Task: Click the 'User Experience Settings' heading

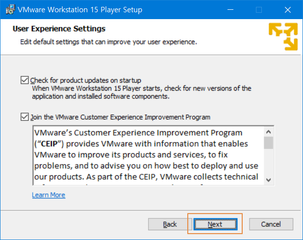Action: click(x=59, y=29)
